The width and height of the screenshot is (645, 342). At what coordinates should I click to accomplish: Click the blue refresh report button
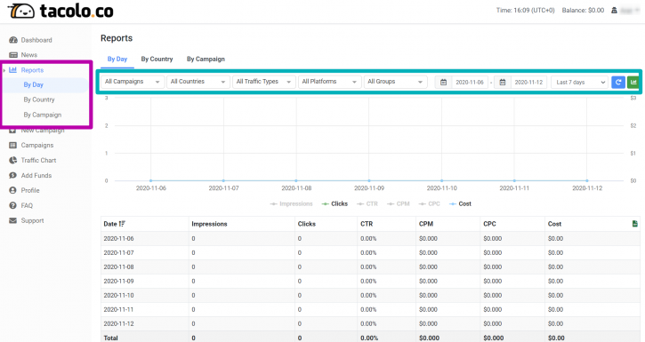click(x=618, y=82)
